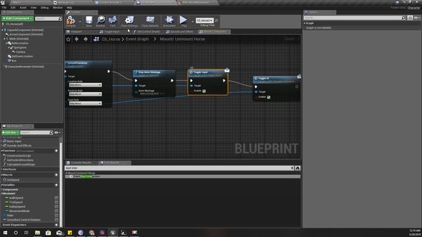Add a new macro with plus icon
The width and height of the screenshot is (422, 237).
tap(56, 175)
